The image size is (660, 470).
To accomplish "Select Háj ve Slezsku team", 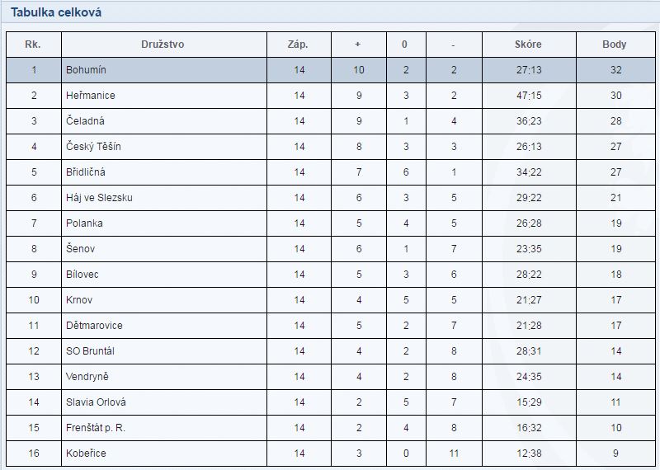I will point(99,198).
